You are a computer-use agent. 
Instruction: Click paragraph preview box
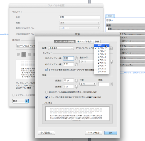coord(78,114)
